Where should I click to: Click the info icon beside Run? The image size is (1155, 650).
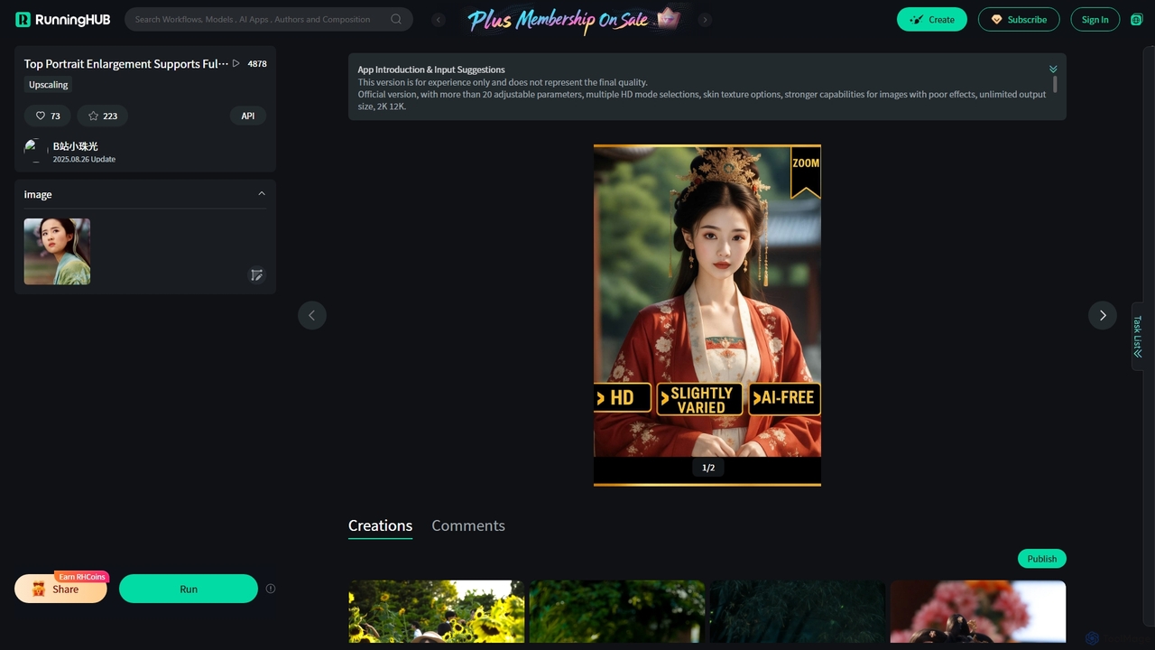tap(271, 589)
